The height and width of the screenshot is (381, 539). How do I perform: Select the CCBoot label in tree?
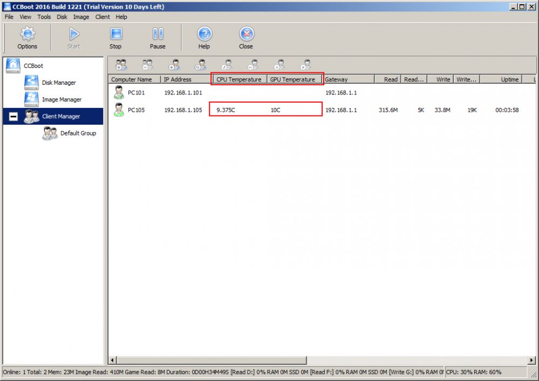click(33, 66)
